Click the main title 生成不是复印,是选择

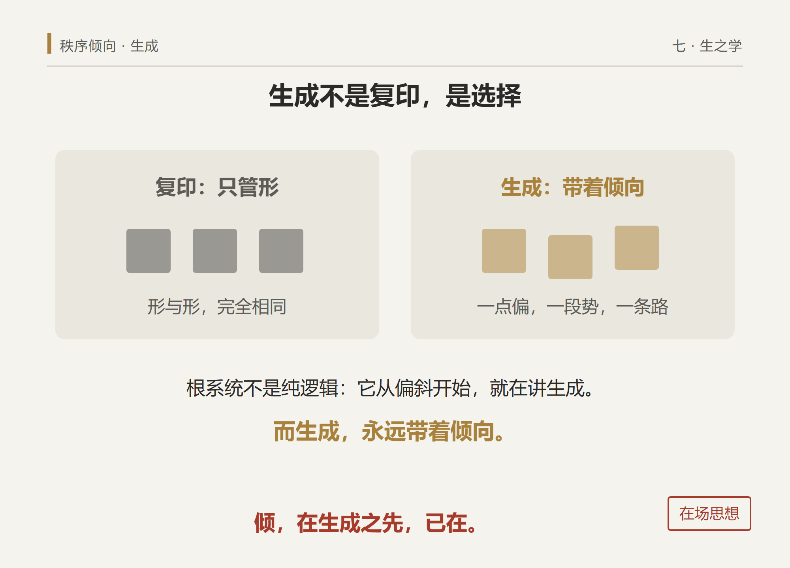pyautogui.click(x=395, y=96)
